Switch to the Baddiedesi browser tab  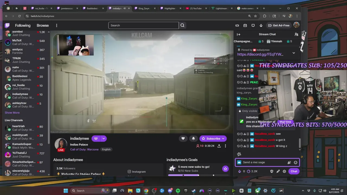(x=93, y=8)
